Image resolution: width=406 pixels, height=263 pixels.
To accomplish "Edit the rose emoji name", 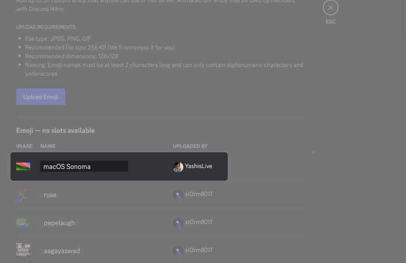I will click(x=50, y=195).
